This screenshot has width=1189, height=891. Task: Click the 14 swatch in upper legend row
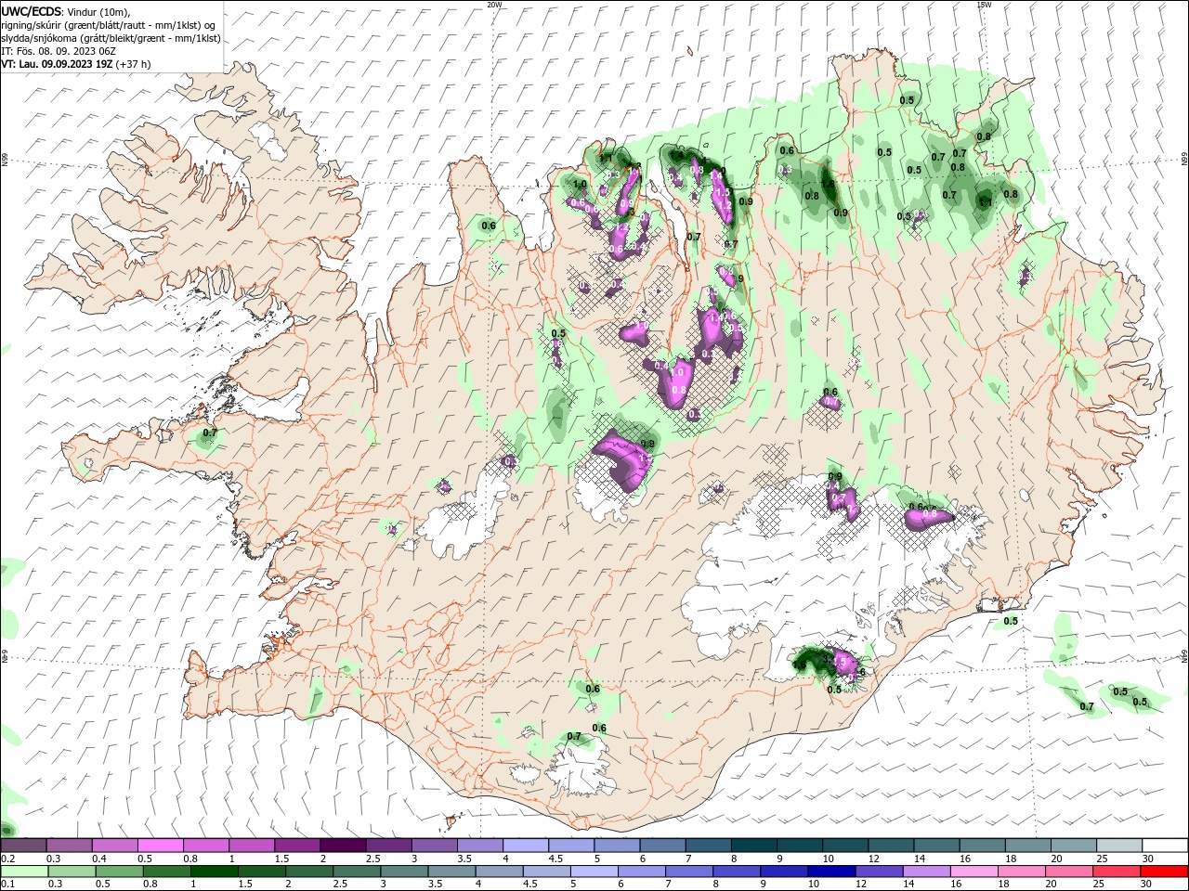pos(935,846)
